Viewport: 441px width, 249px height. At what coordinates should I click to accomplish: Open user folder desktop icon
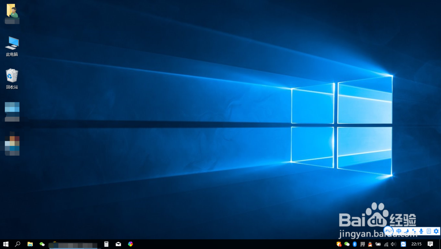pyautogui.click(x=12, y=14)
